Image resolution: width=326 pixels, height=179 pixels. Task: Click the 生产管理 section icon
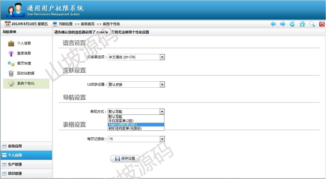[x=4, y=164]
